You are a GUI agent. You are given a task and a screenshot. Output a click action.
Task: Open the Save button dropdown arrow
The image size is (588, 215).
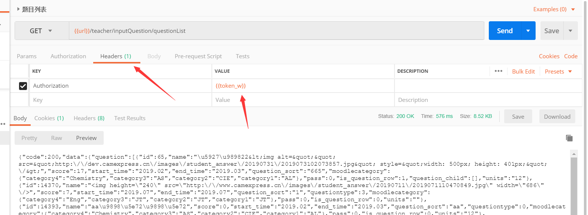pyautogui.click(x=570, y=31)
